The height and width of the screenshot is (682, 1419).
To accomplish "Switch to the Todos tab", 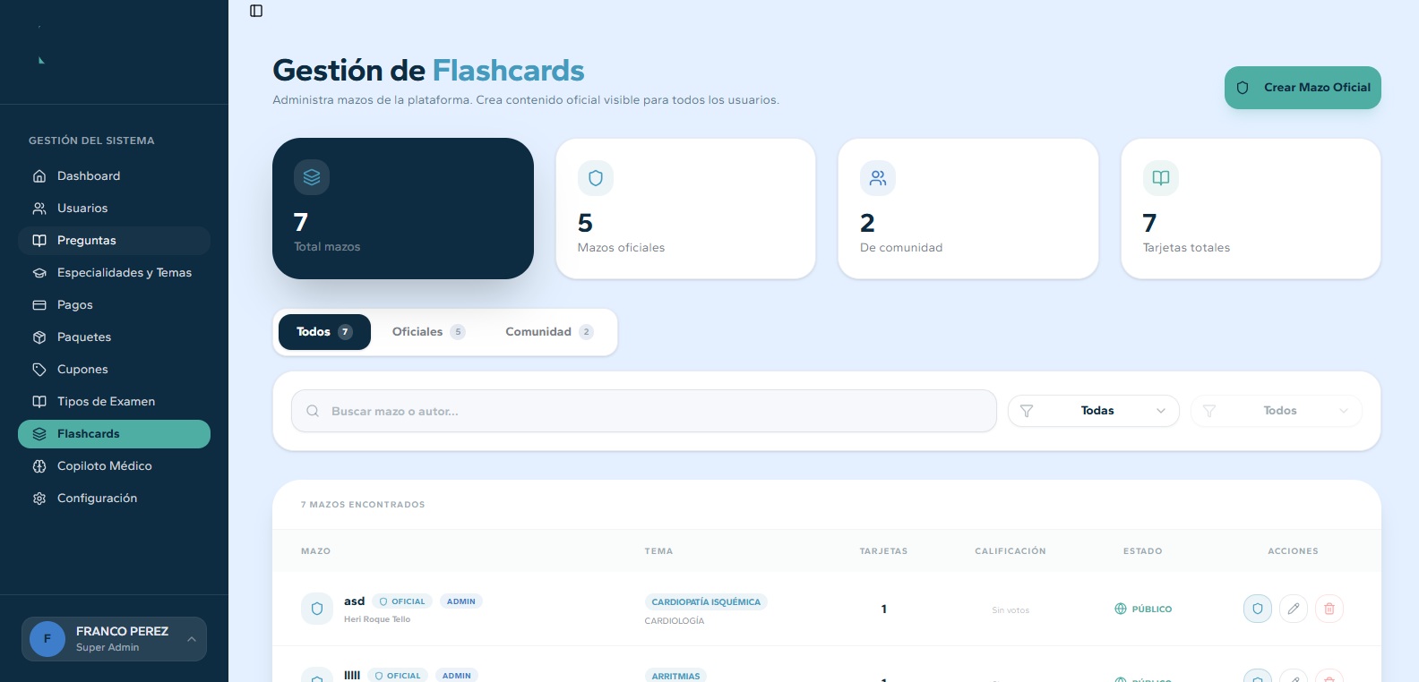I will (x=324, y=332).
